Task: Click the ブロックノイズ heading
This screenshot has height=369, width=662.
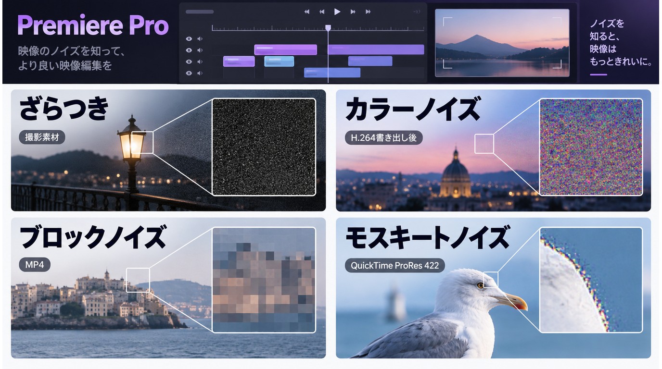Action: (92, 237)
